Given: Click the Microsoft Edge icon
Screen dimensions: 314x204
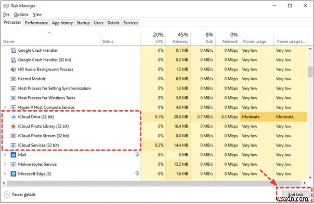Looking at the screenshot, I should pos(13,174).
